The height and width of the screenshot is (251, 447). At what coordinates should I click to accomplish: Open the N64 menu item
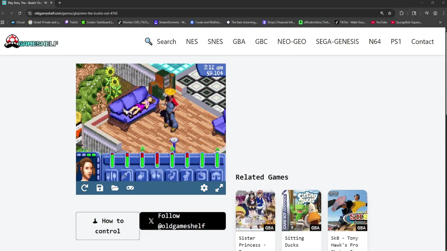(x=375, y=41)
